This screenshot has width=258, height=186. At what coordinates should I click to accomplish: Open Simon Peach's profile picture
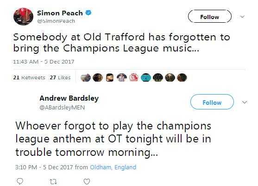coord(23,16)
